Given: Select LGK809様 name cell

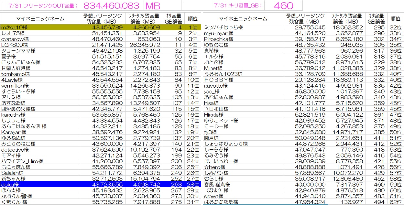Looking at the screenshot, I should click(x=40, y=45).
